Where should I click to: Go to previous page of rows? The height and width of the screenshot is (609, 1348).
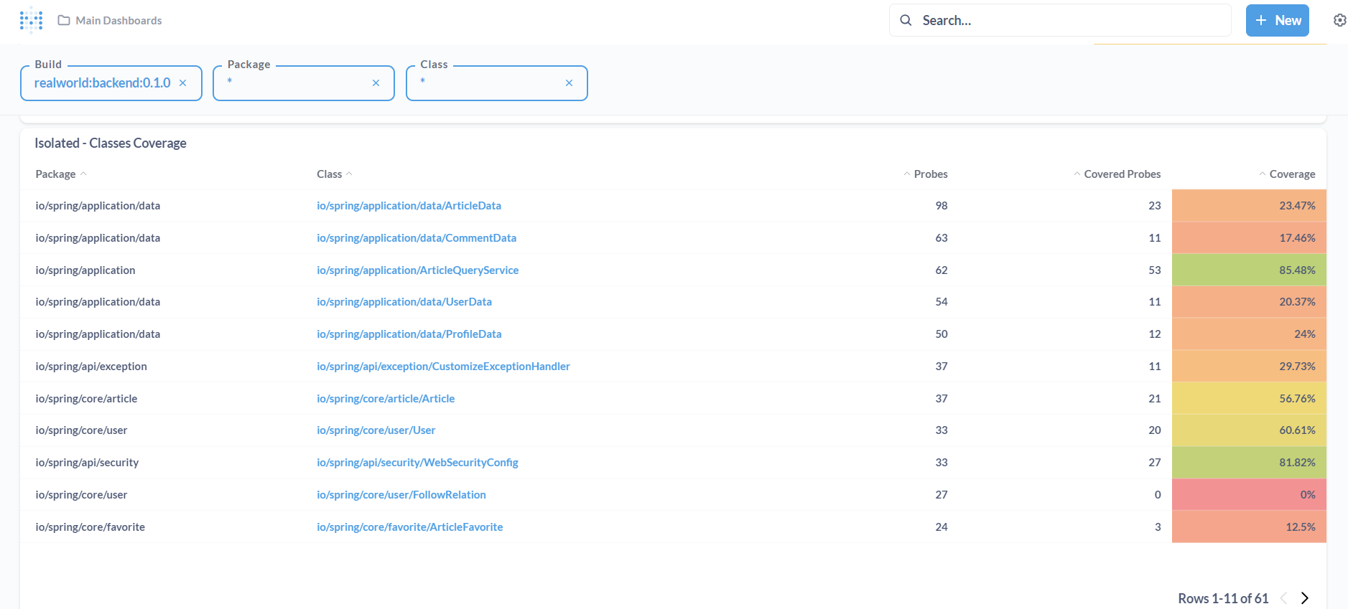click(1283, 598)
